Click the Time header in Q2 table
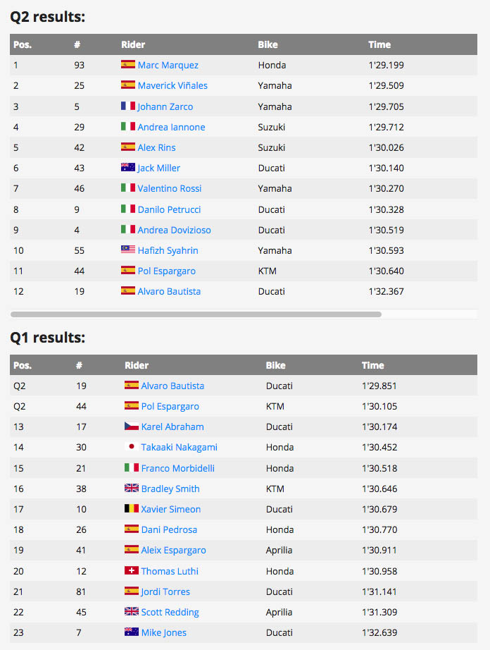 pos(379,44)
